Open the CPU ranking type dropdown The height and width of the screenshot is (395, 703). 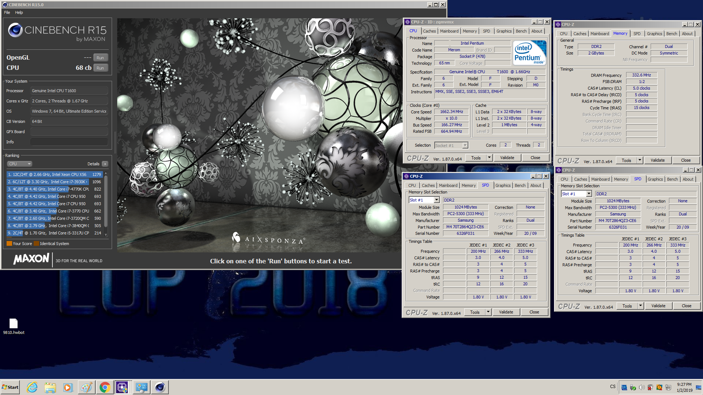pos(19,164)
